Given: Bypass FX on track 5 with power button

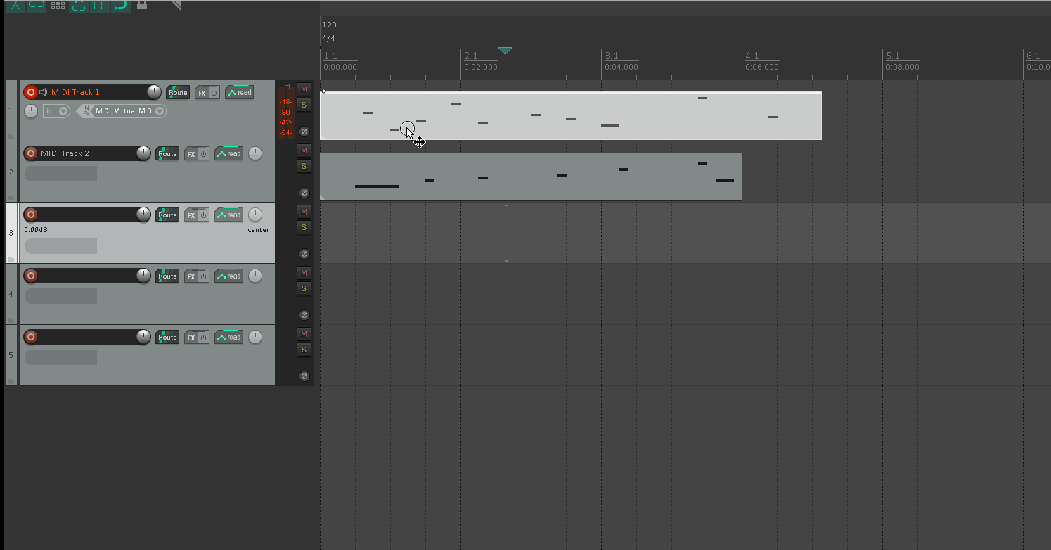Looking at the screenshot, I should point(203,338).
